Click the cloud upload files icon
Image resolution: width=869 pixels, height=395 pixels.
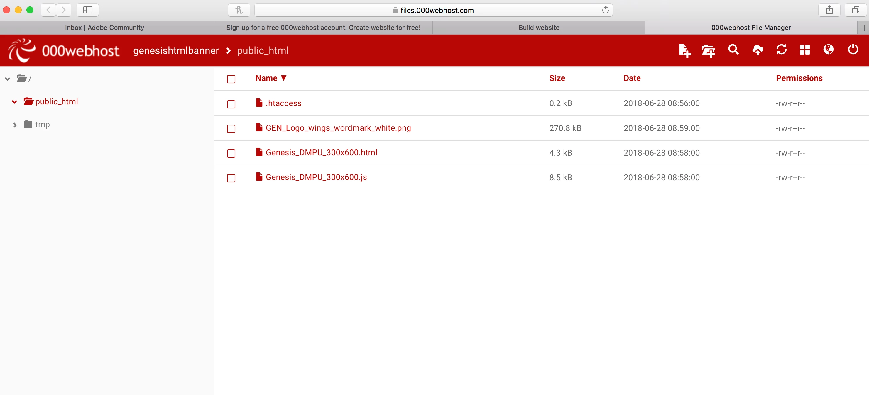(757, 50)
